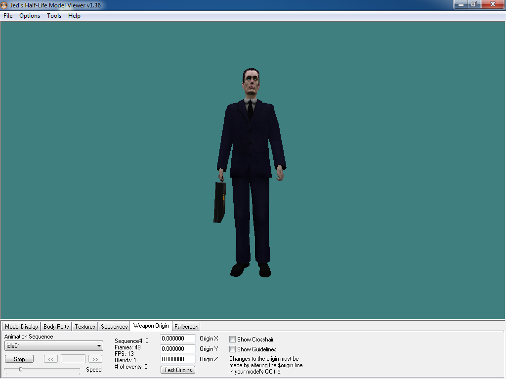Open the Help menu
The width and height of the screenshot is (506, 379).
pyautogui.click(x=74, y=16)
